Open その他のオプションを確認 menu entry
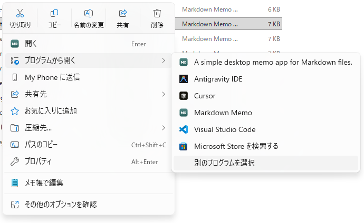The image size is (364, 223). pyautogui.click(x=89, y=205)
